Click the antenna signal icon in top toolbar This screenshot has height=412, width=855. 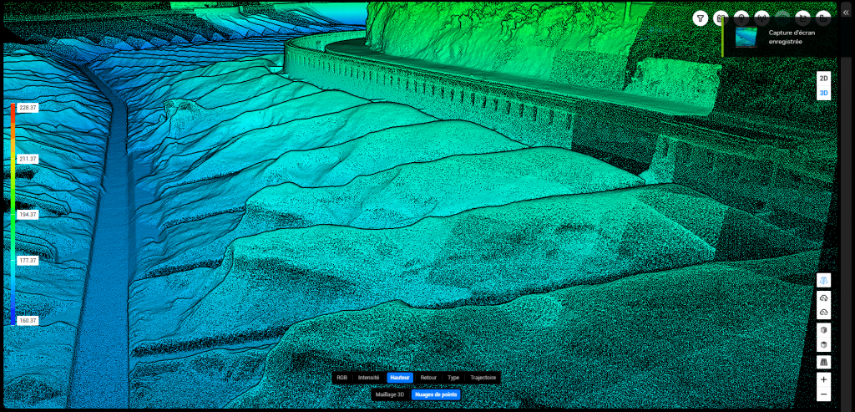[761, 18]
